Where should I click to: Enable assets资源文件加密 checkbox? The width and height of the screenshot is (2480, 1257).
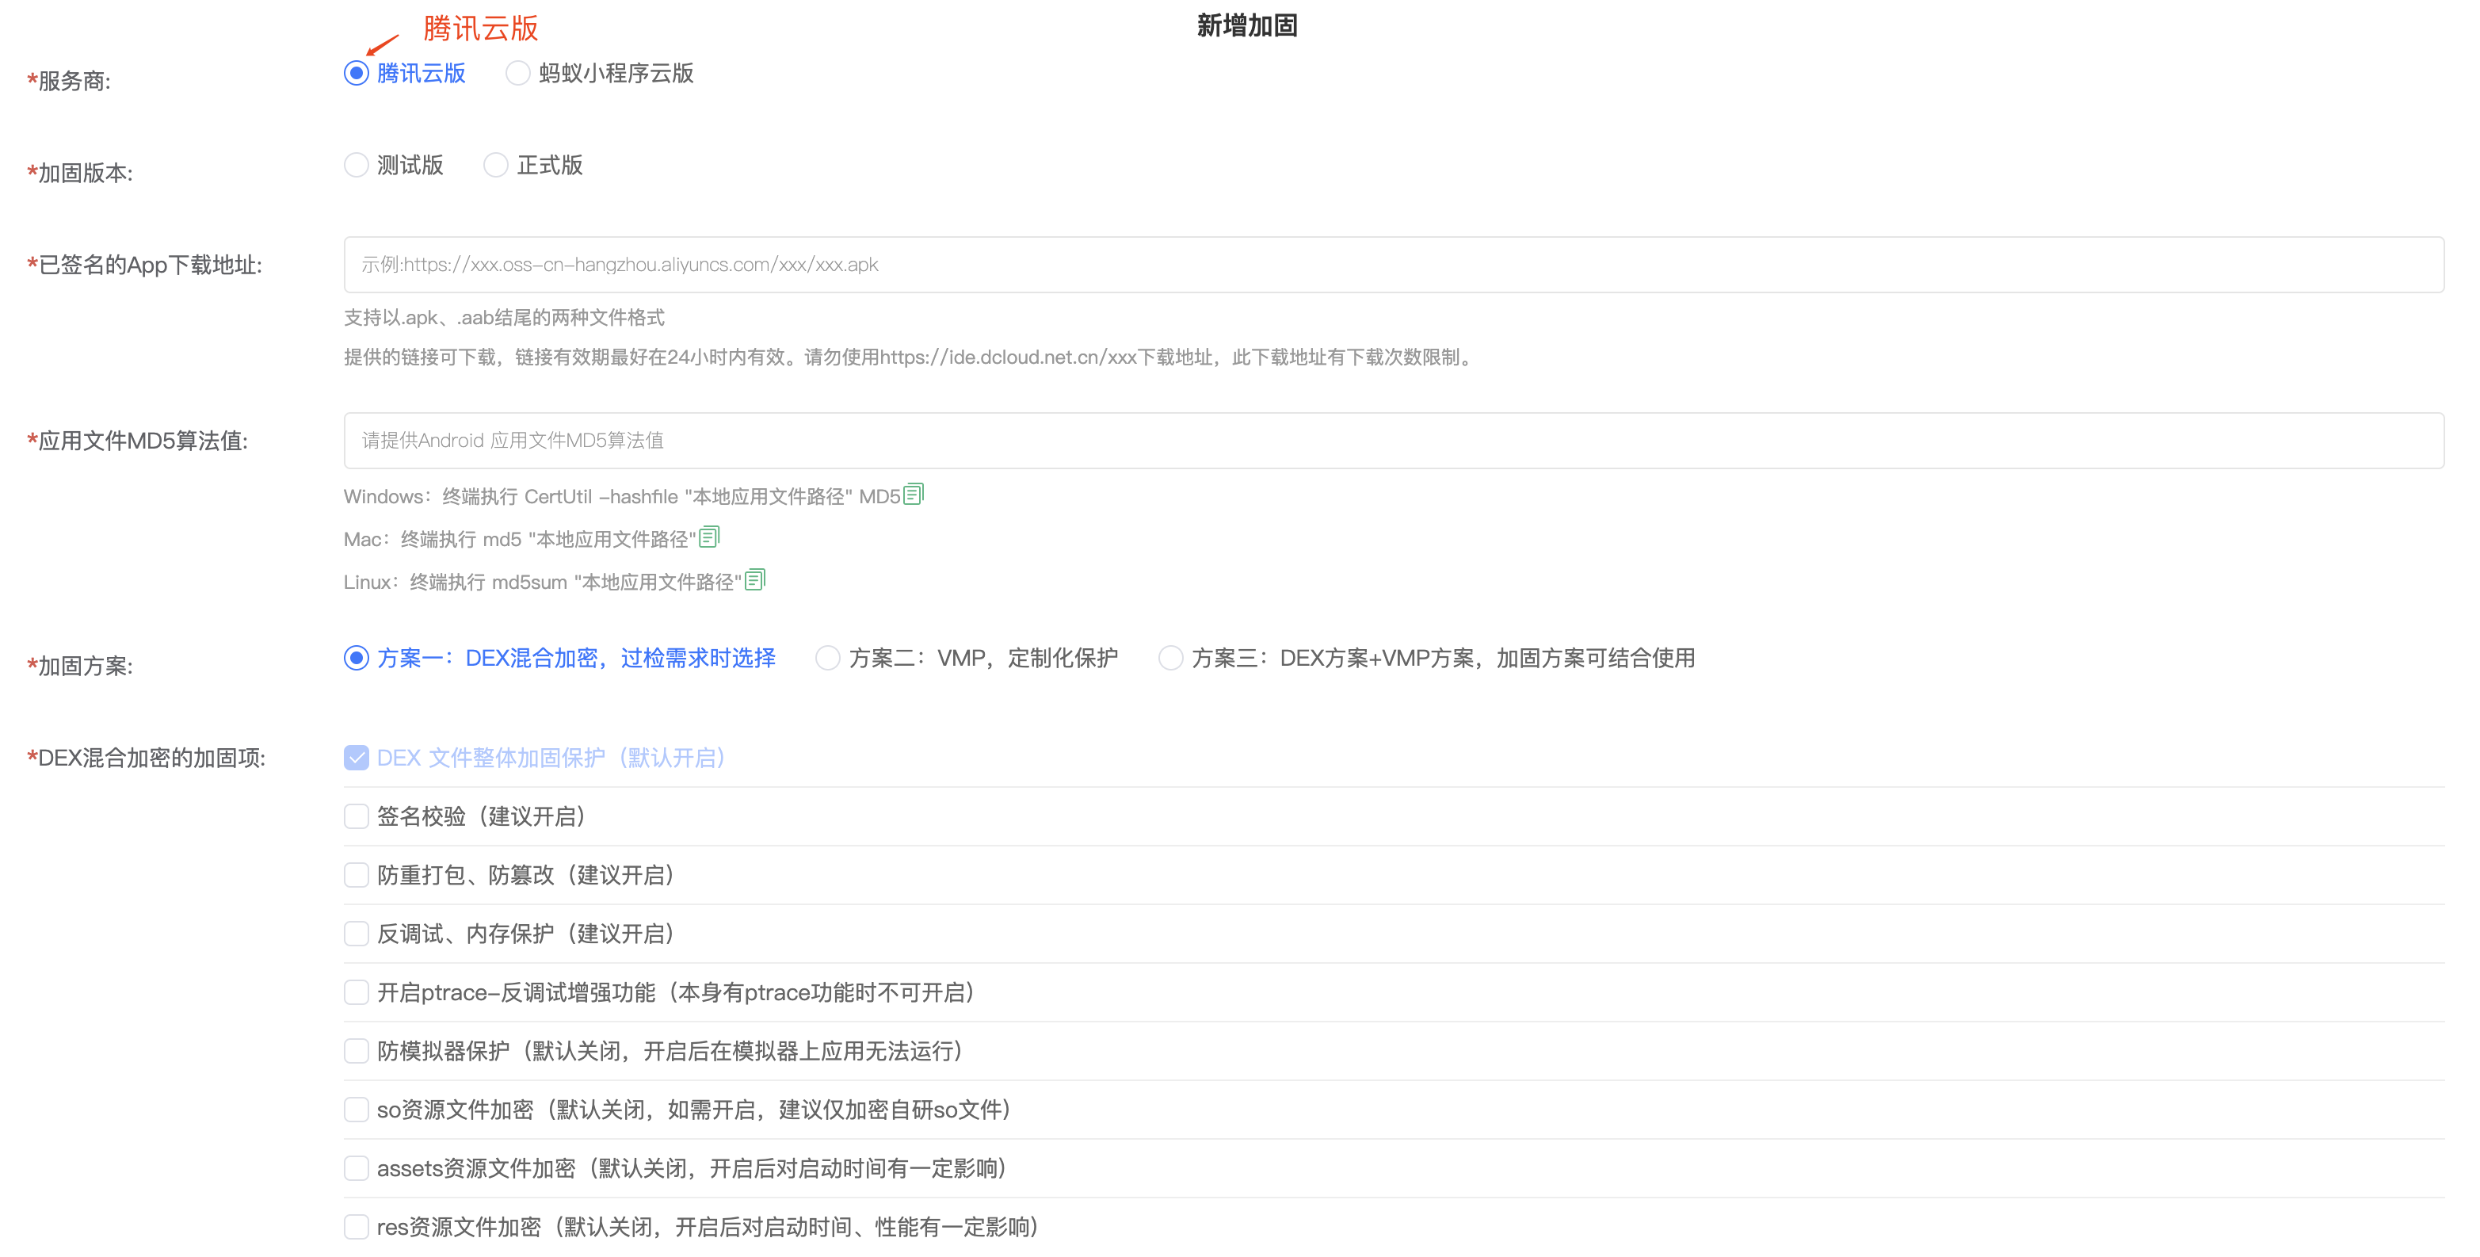click(x=357, y=1169)
